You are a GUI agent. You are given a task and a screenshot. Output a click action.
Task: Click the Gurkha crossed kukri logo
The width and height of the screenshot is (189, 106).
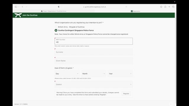click(x=18, y=15)
